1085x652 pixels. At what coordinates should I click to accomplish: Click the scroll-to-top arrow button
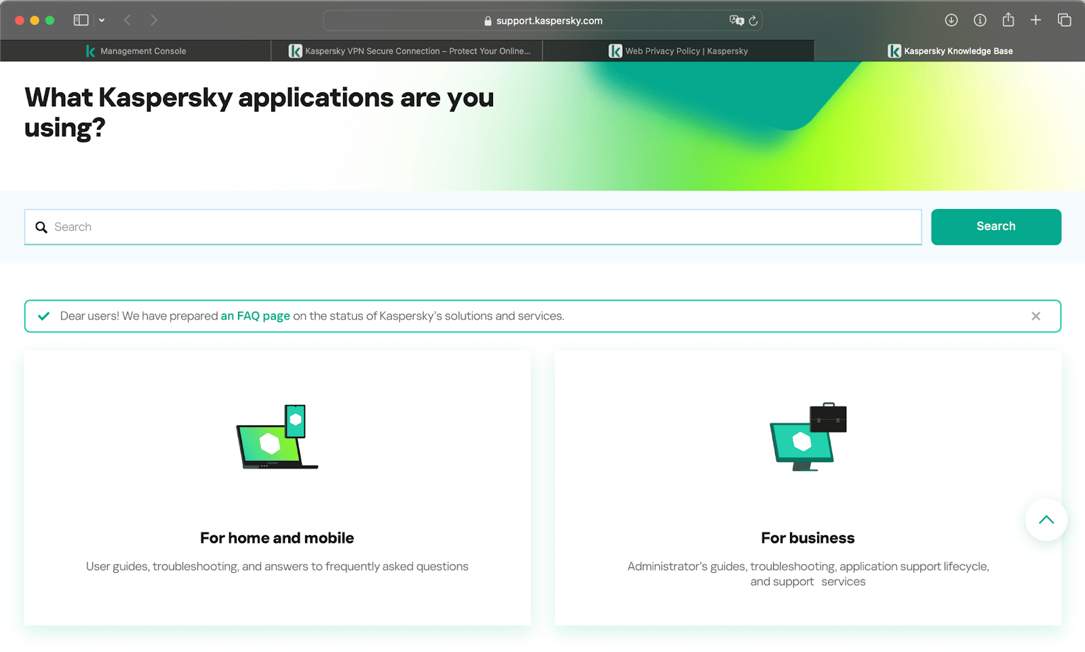coord(1046,520)
